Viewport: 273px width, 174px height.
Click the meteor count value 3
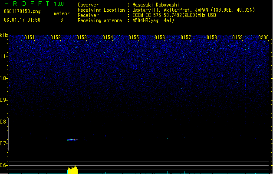pyautogui.click(x=62, y=20)
